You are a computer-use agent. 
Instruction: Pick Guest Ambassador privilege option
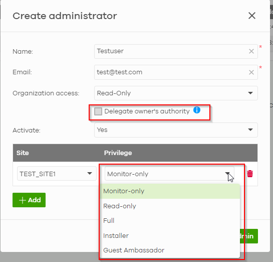coord(170,250)
